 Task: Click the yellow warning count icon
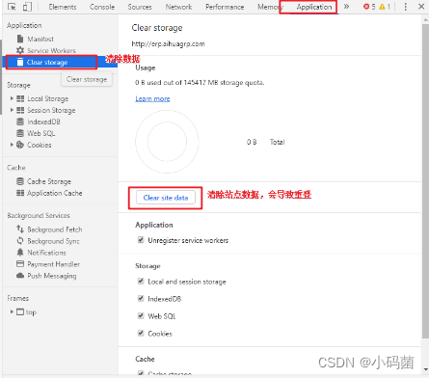pyautogui.click(x=382, y=7)
